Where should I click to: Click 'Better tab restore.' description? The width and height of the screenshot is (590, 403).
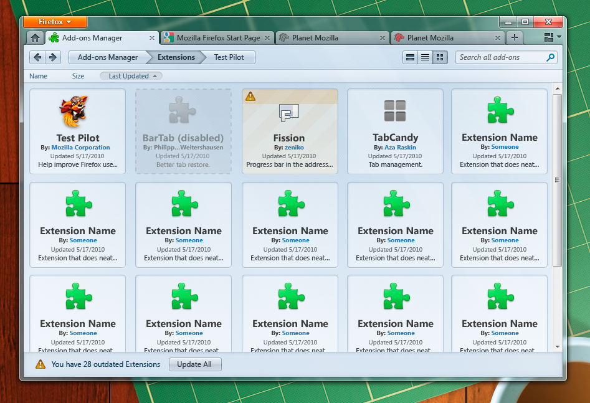click(183, 164)
